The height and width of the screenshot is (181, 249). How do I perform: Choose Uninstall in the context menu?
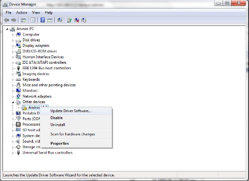point(76,125)
